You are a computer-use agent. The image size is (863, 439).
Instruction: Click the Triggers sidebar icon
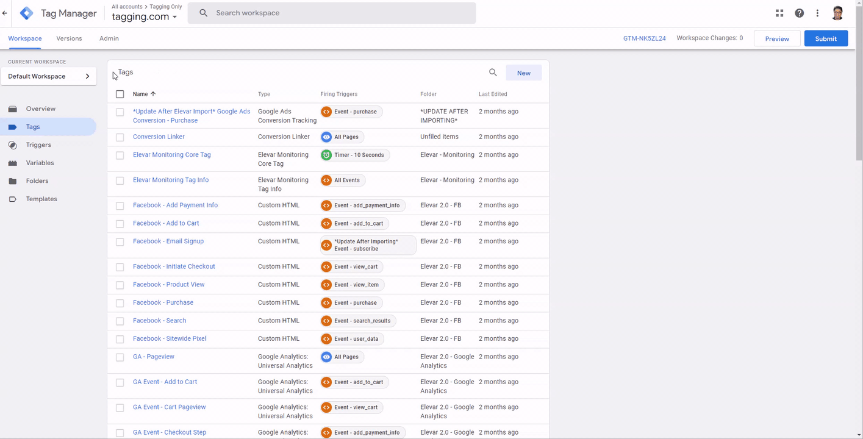tap(12, 145)
